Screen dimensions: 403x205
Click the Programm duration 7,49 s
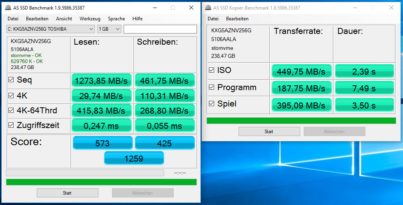[x=365, y=88]
